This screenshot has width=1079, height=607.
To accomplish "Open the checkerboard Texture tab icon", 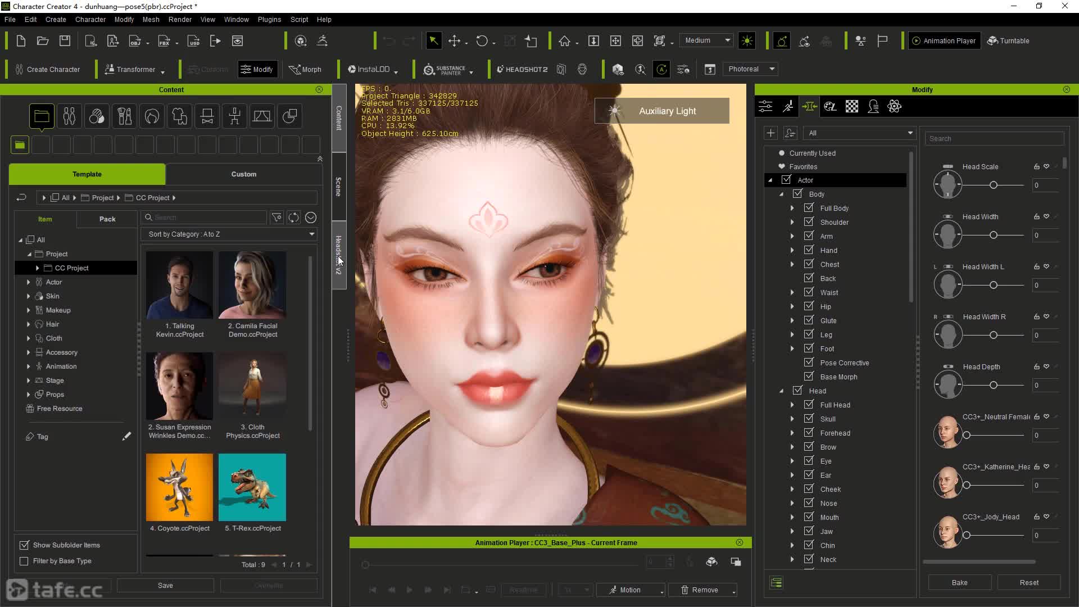I will 852,106.
